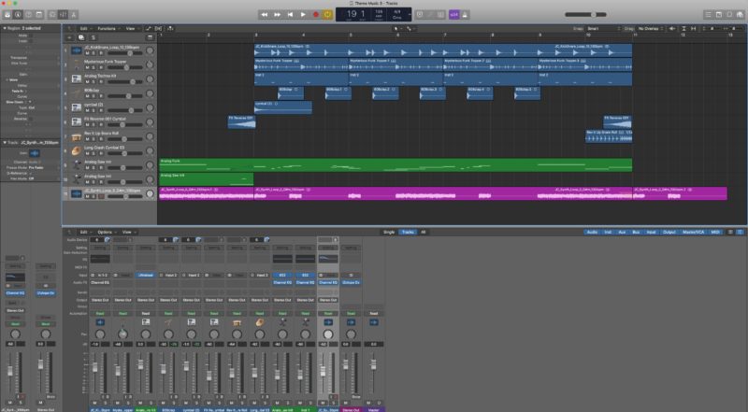Open the Tracks area Edit menu

coord(85,29)
